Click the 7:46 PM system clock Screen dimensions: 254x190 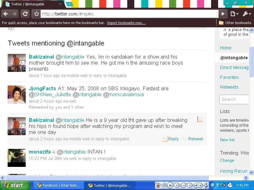(242, 185)
